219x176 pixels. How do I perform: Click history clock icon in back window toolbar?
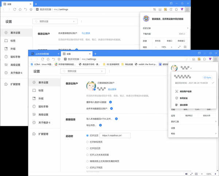point(171,9)
